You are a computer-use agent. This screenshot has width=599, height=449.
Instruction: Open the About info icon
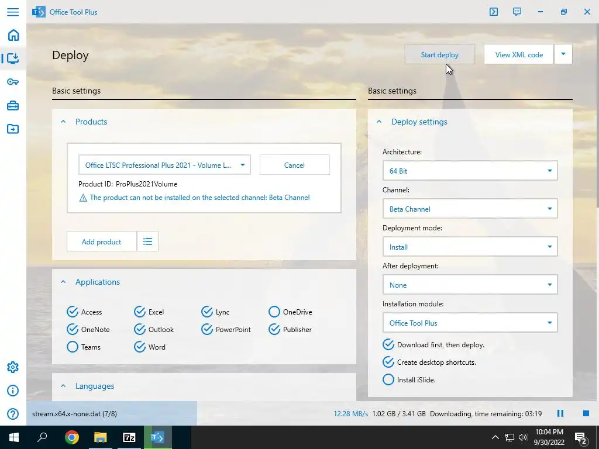[13, 391]
